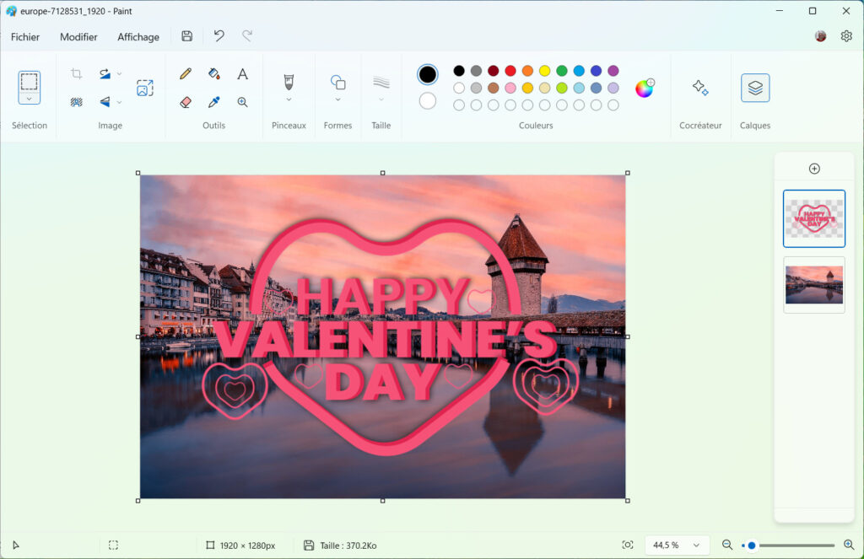Undo the last action
Viewport: 864px width, 559px height.
pos(219,36)
